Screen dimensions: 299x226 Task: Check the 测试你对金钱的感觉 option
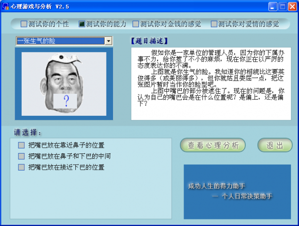click(136, 24)
